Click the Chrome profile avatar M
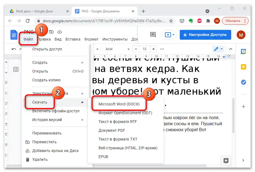 [x=217, y=21]
